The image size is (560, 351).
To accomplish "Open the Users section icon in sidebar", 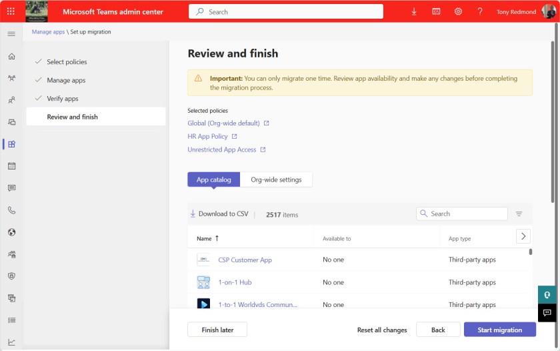I will [11, 100].
